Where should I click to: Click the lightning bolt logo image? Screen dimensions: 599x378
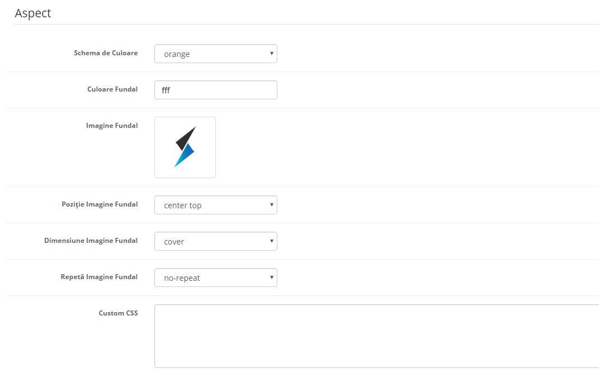pyautogui.click(x=185, y=147)
